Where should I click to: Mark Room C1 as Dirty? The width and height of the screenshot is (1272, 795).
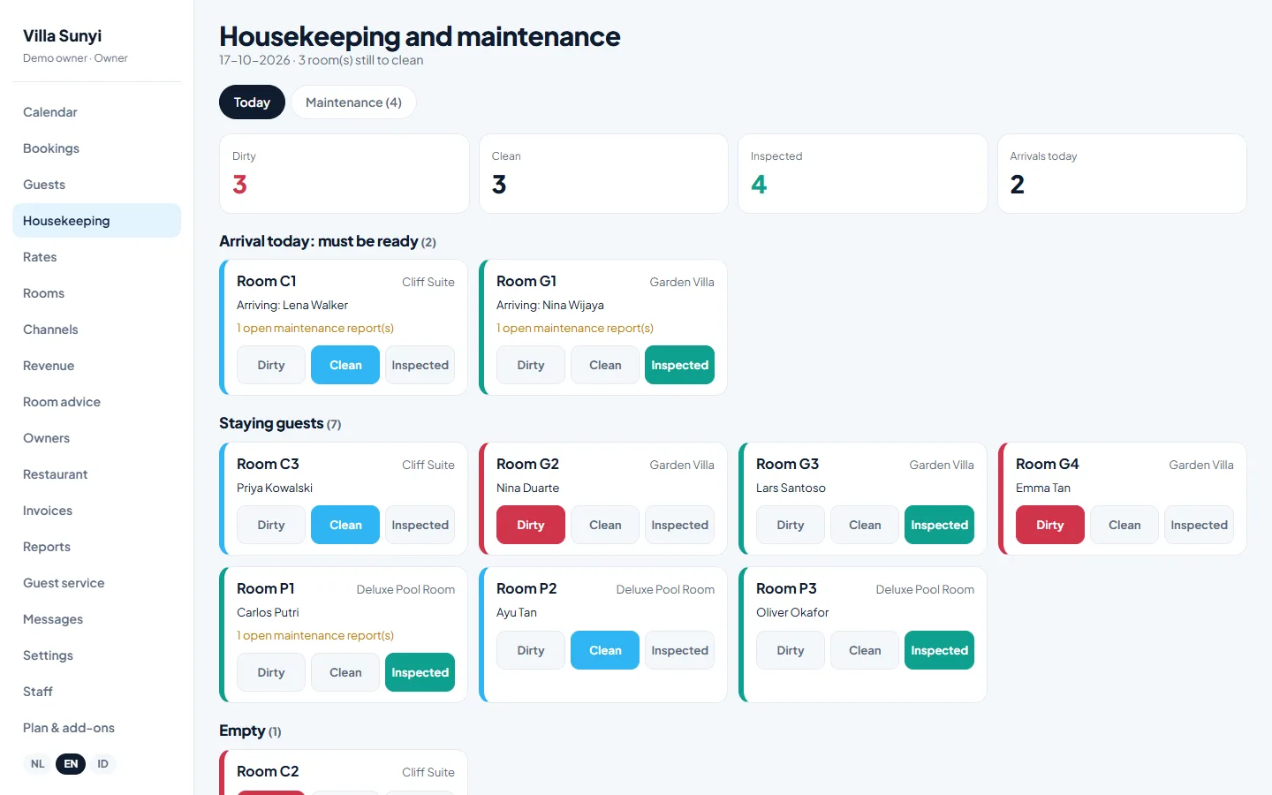[x=271, y=365]
